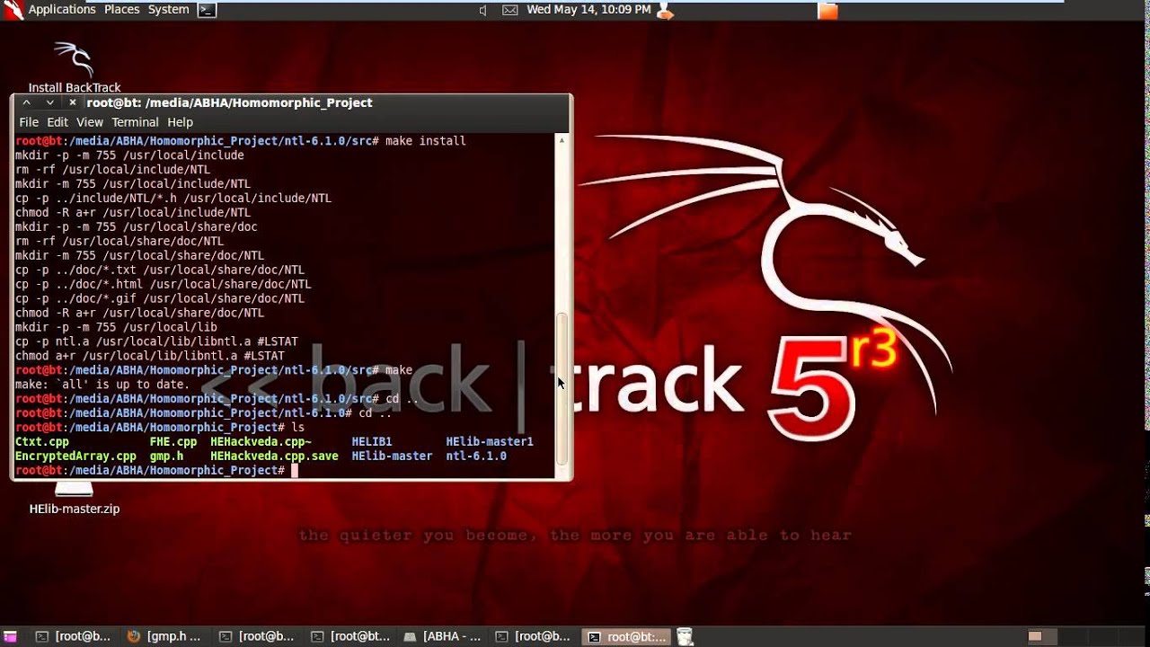
Task: Open the View menu in terminal
Action: pos(90,122)
